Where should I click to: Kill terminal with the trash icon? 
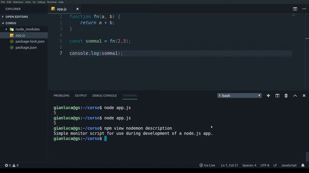tap(286, 96)
